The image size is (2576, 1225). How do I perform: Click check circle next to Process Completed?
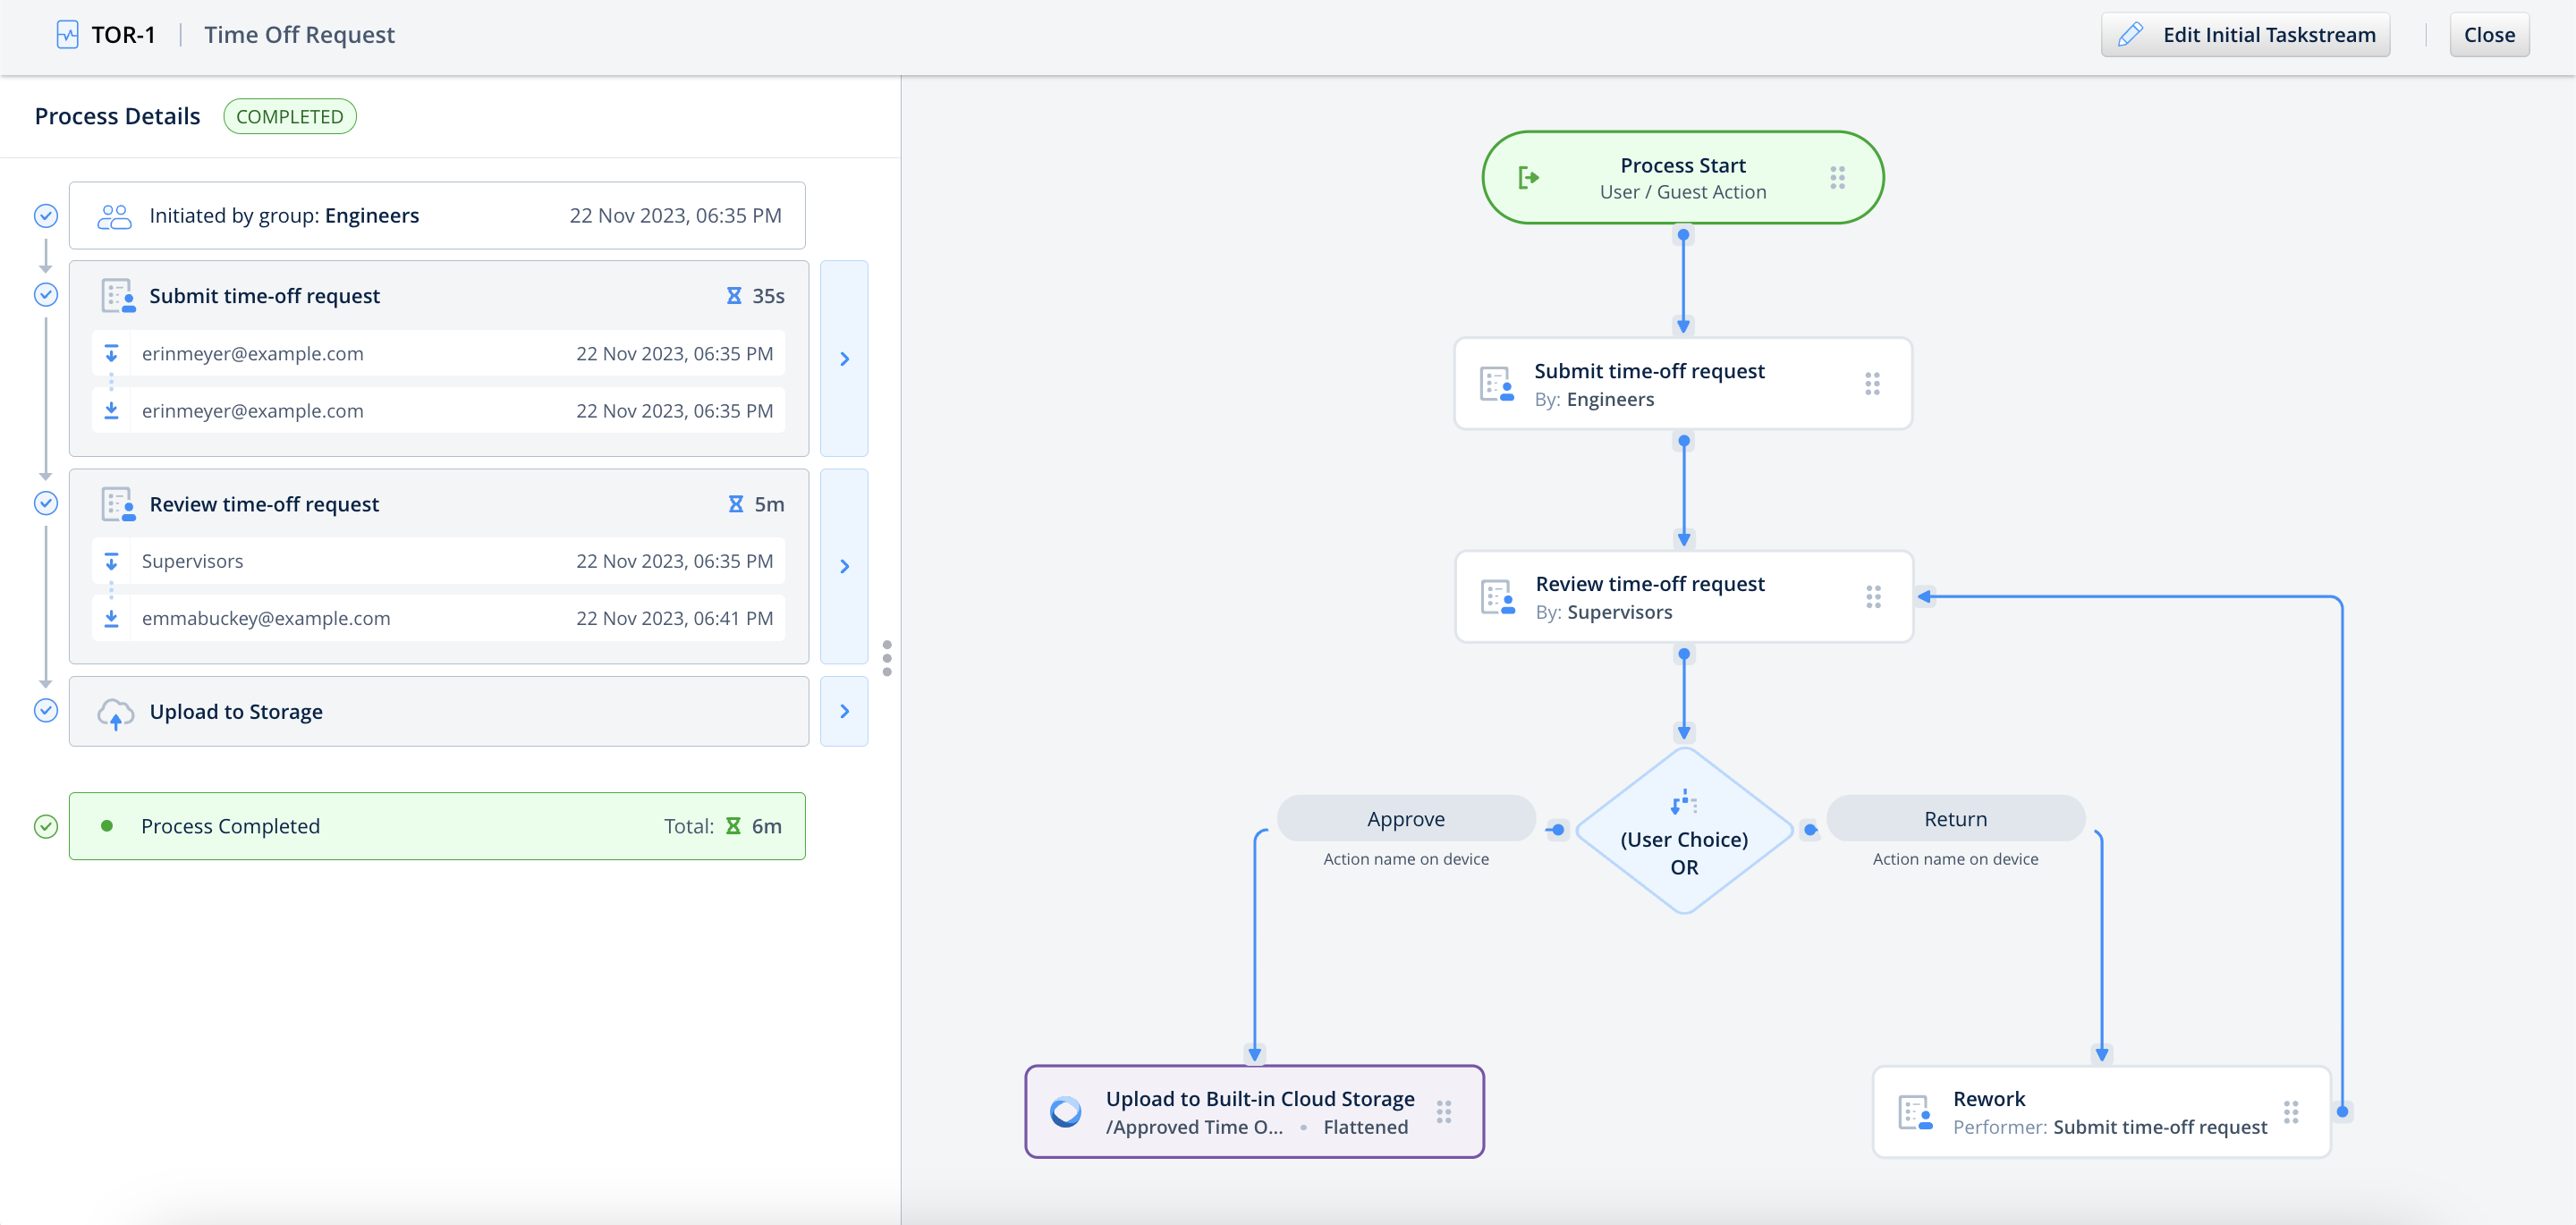(46, 826)
